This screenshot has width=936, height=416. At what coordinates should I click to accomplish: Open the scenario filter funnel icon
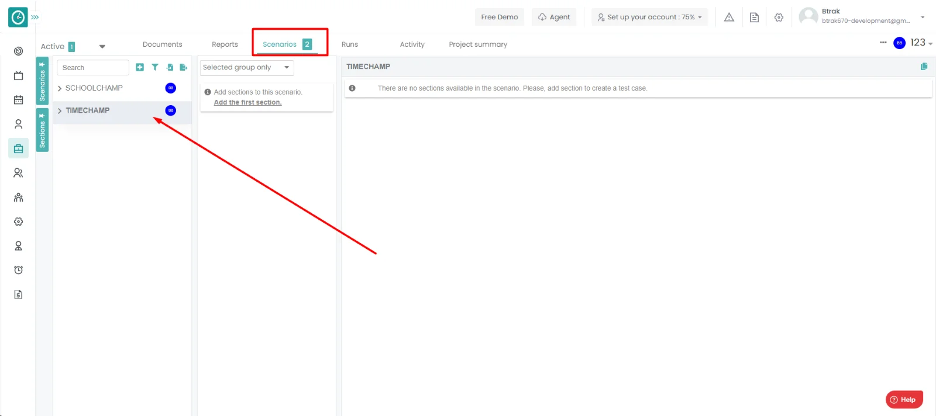tap(155, 67)
